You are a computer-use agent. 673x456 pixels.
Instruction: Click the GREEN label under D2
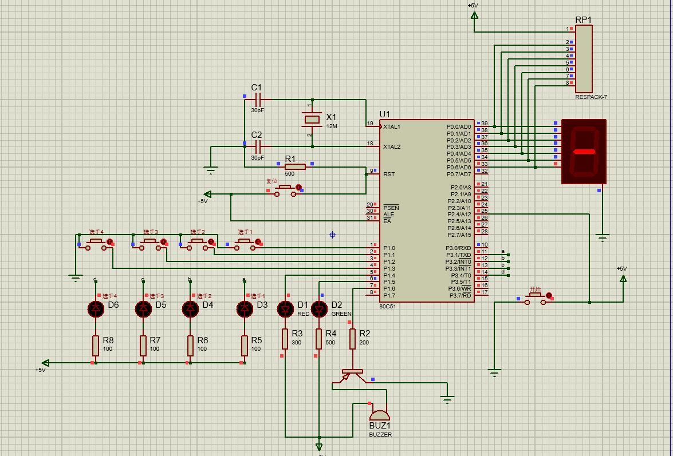tap(341, 314)
